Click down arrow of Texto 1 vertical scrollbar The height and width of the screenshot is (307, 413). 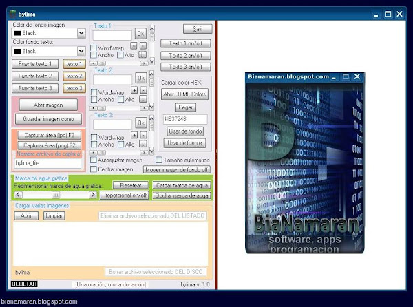pyautogui.click(x=152, y=61)
